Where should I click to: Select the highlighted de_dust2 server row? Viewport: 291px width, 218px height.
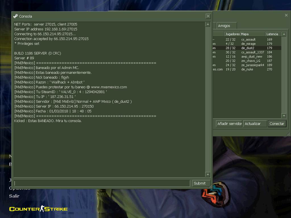click(247, 48)
